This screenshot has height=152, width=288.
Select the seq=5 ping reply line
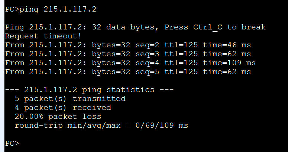128,72
